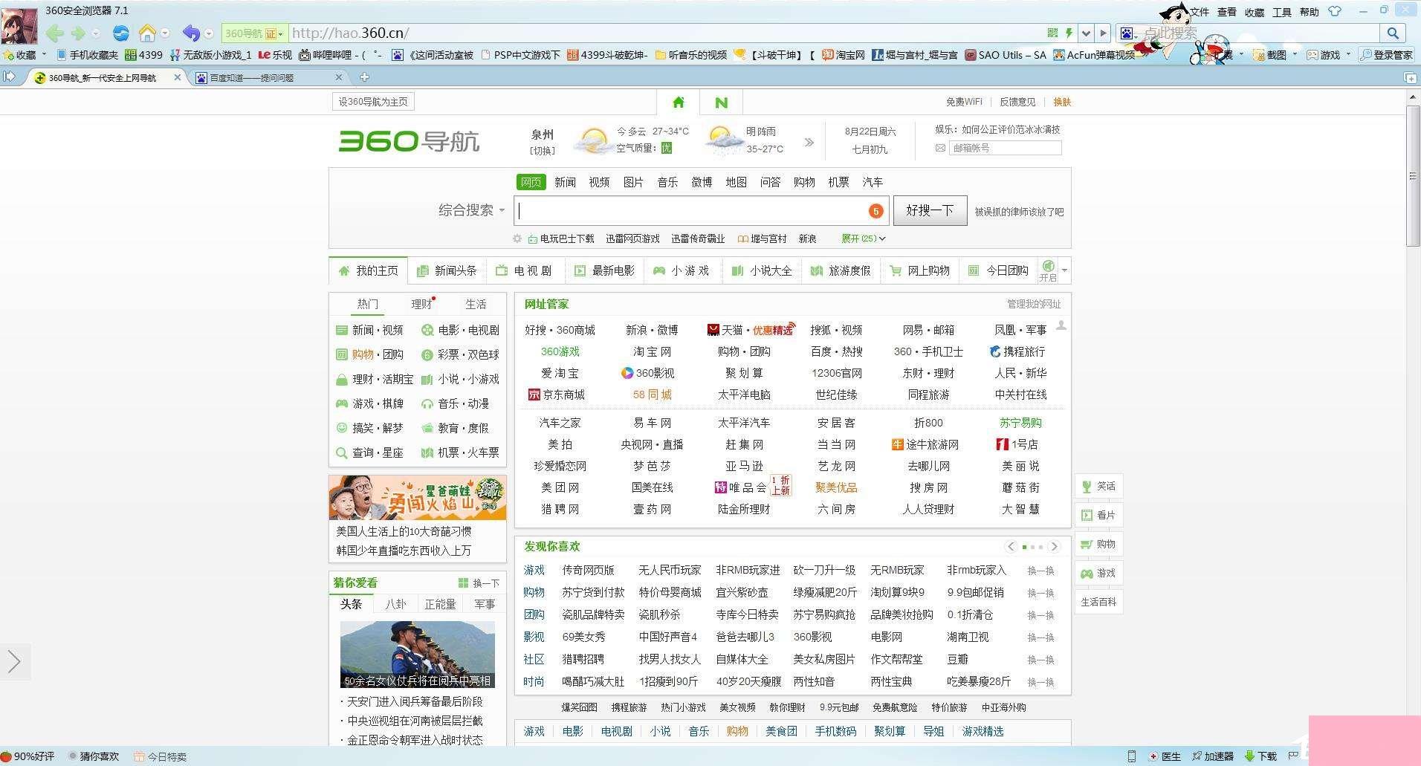
Task: Close the 360导航 tab
Action: pos(177,77)
